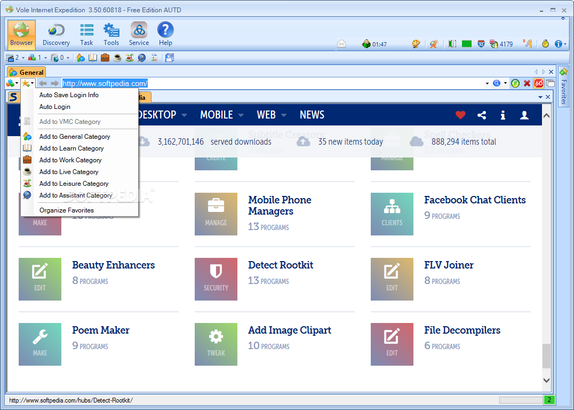Select the General tab
Screen dimensions: 574x410
26,72
